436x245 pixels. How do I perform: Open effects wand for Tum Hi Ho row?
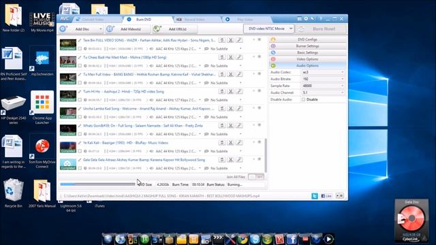pos(239,91)
